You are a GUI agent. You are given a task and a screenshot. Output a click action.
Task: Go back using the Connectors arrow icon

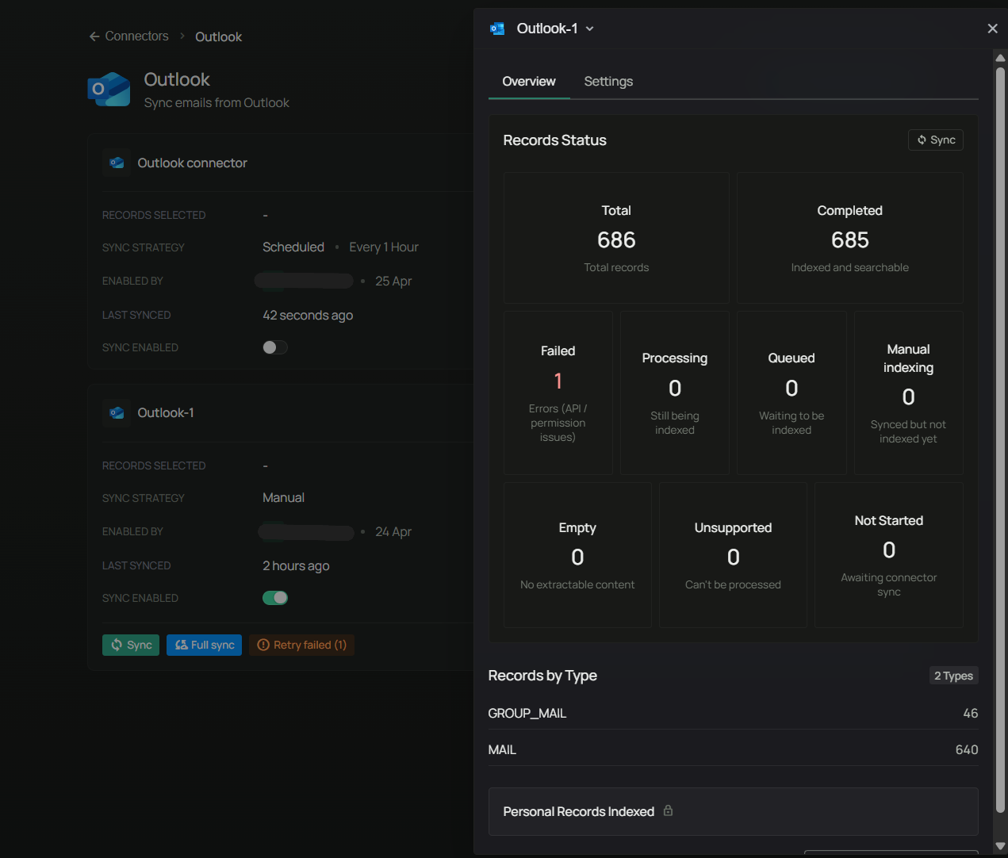(x=94, y=36)
